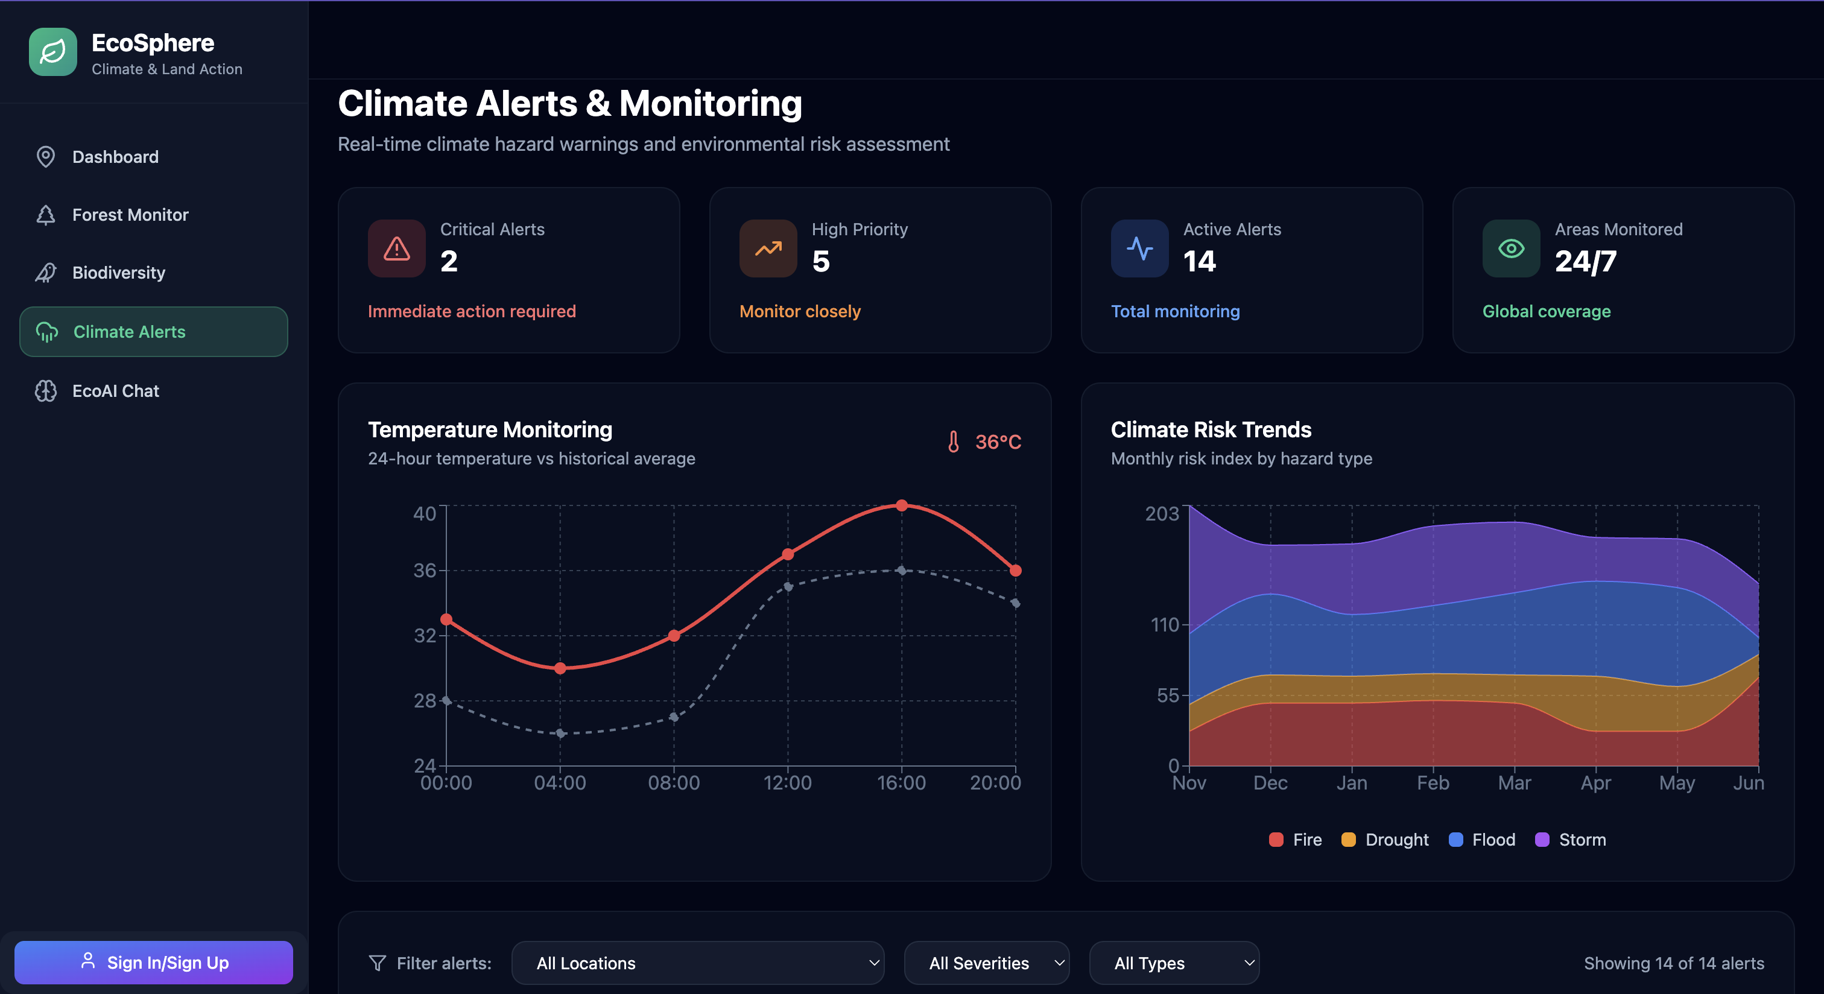Click the 16:00 peak temperature data point

pyautogui.click(x=901, y=505)
